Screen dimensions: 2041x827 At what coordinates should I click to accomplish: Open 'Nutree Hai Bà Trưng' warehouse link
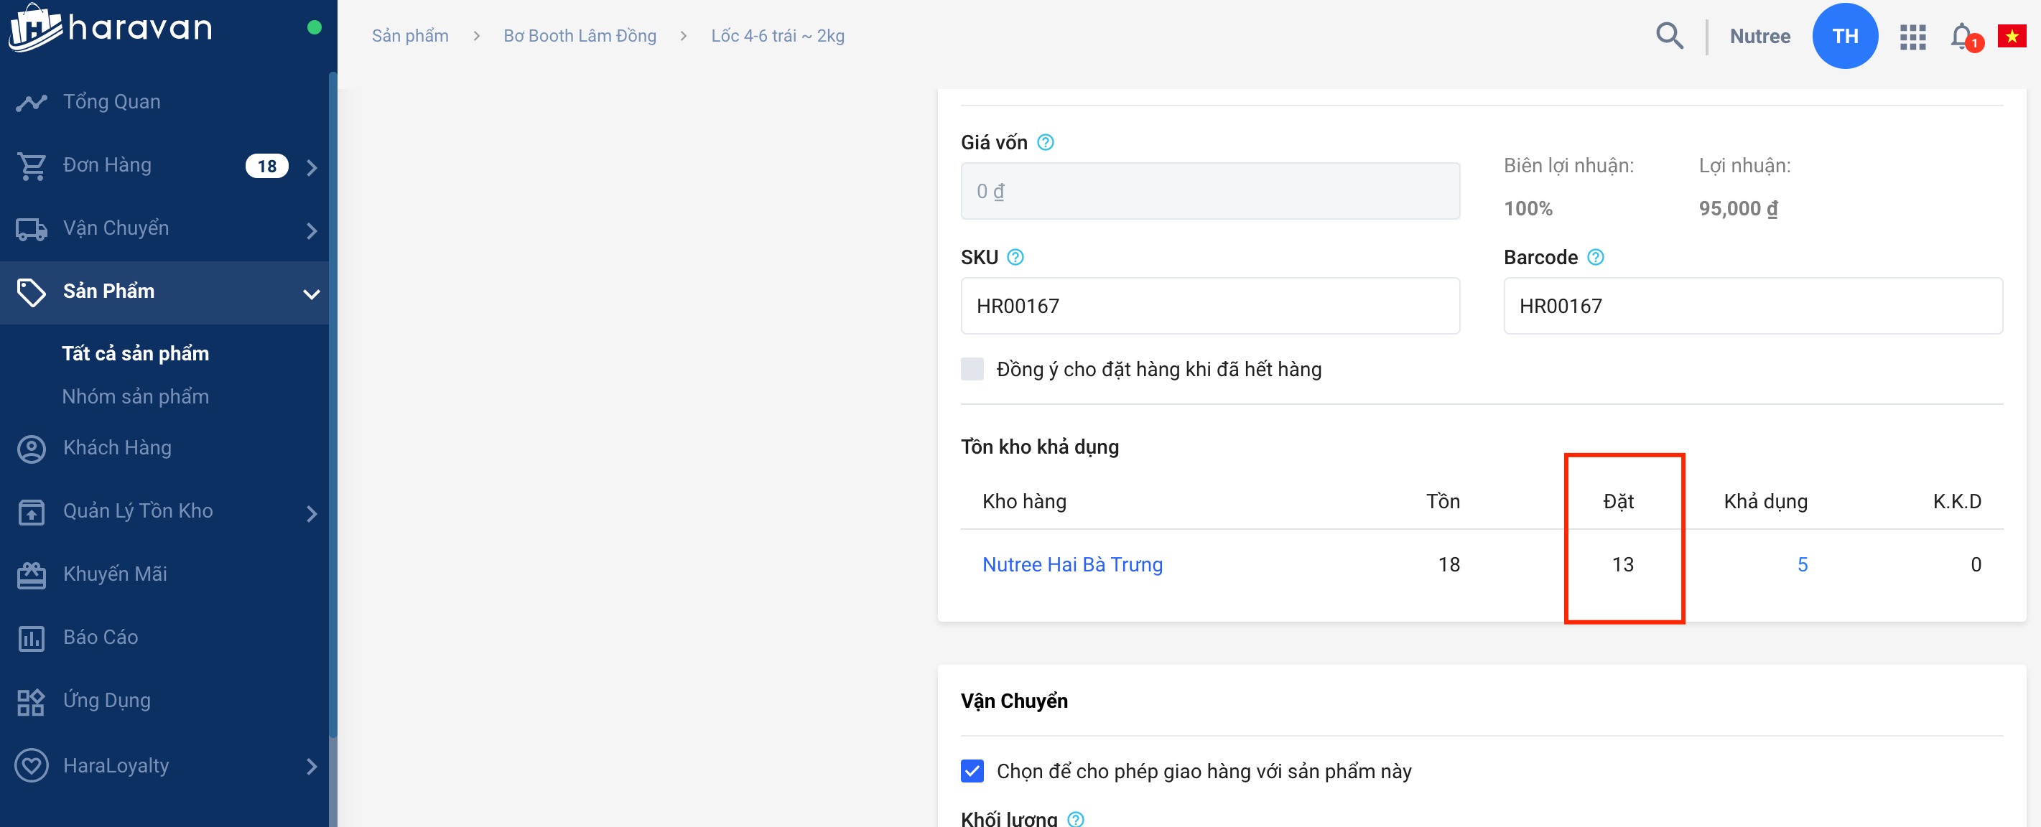1073,565
